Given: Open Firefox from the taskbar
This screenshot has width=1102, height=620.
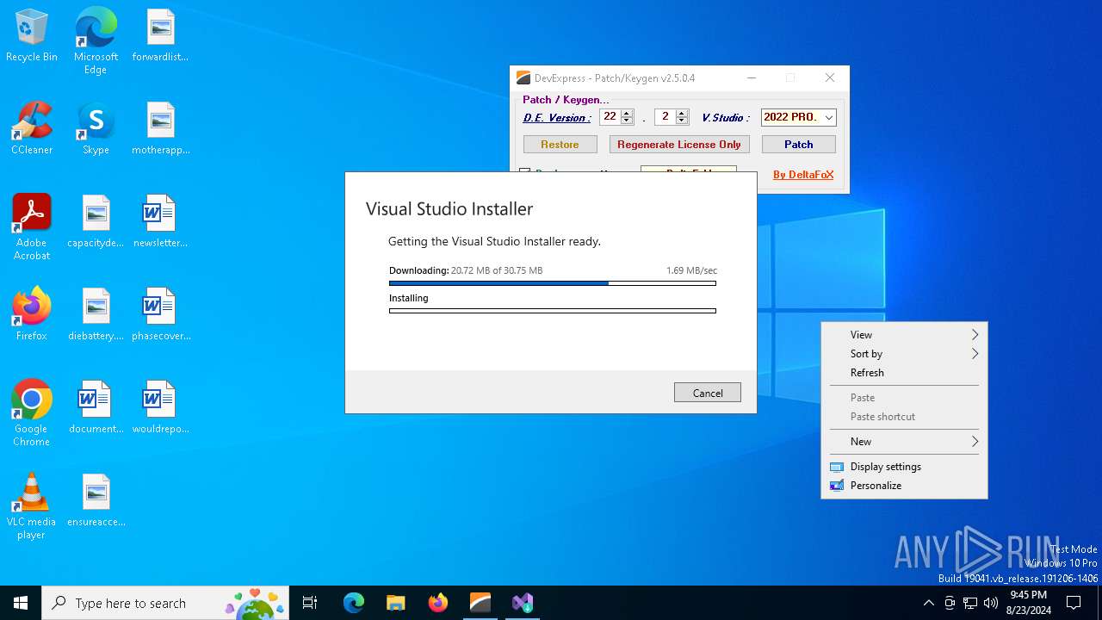Looking at the screenshot, I should (x=437, y=603).
